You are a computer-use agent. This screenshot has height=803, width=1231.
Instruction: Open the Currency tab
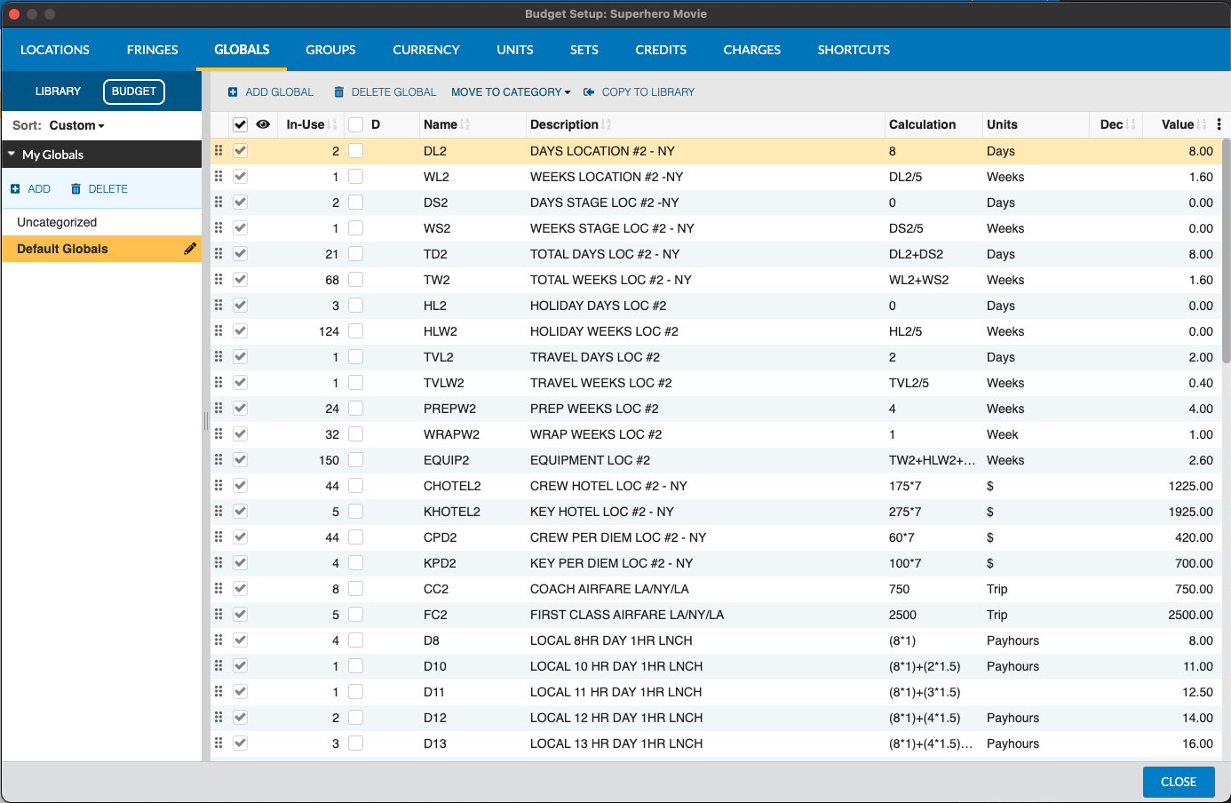point(425,50)
